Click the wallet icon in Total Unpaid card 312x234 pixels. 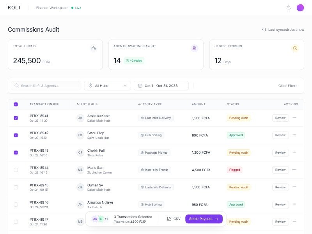click(x=94, y=48)
